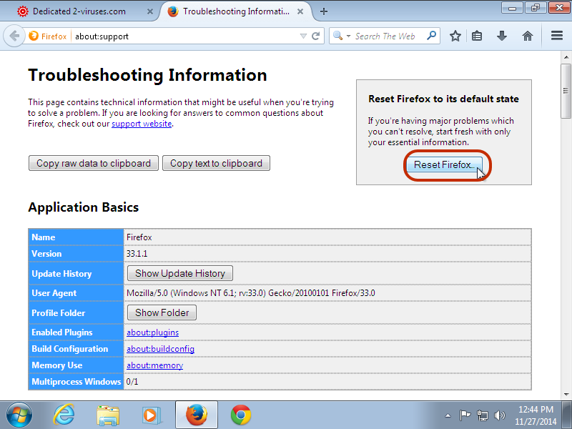This screenshot has width=572, height=429.
Task: Click the Name row value Firefox
Action: pyautogui.click(x=139, y=237)
